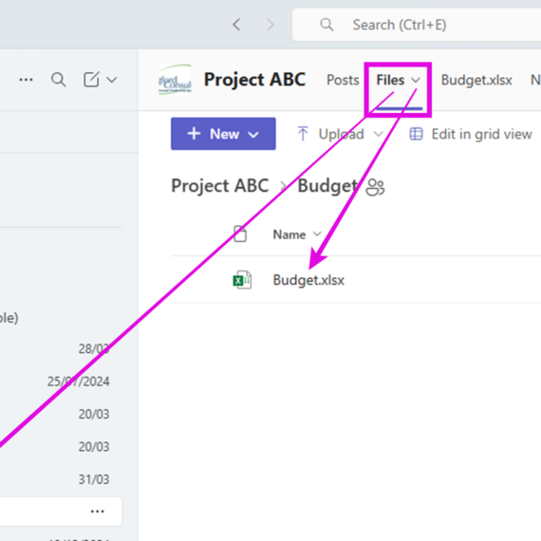Click the Excel icon beside Budget.xlsx

242,280
